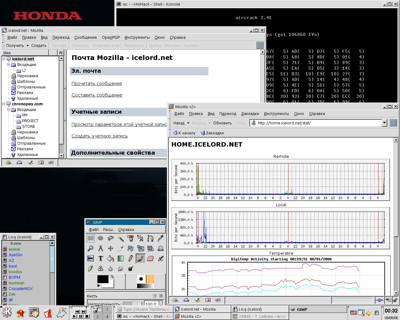Screen dimensions: 400x320
Task: Select the Pencil tool in GIMP
Action: 130,258
